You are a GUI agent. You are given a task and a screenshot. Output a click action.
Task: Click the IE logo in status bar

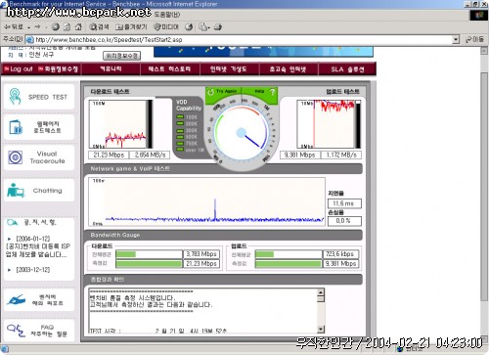click(x=4, y=349)
